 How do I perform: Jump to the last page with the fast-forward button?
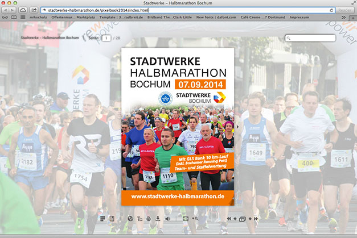(x=256, y=219)
